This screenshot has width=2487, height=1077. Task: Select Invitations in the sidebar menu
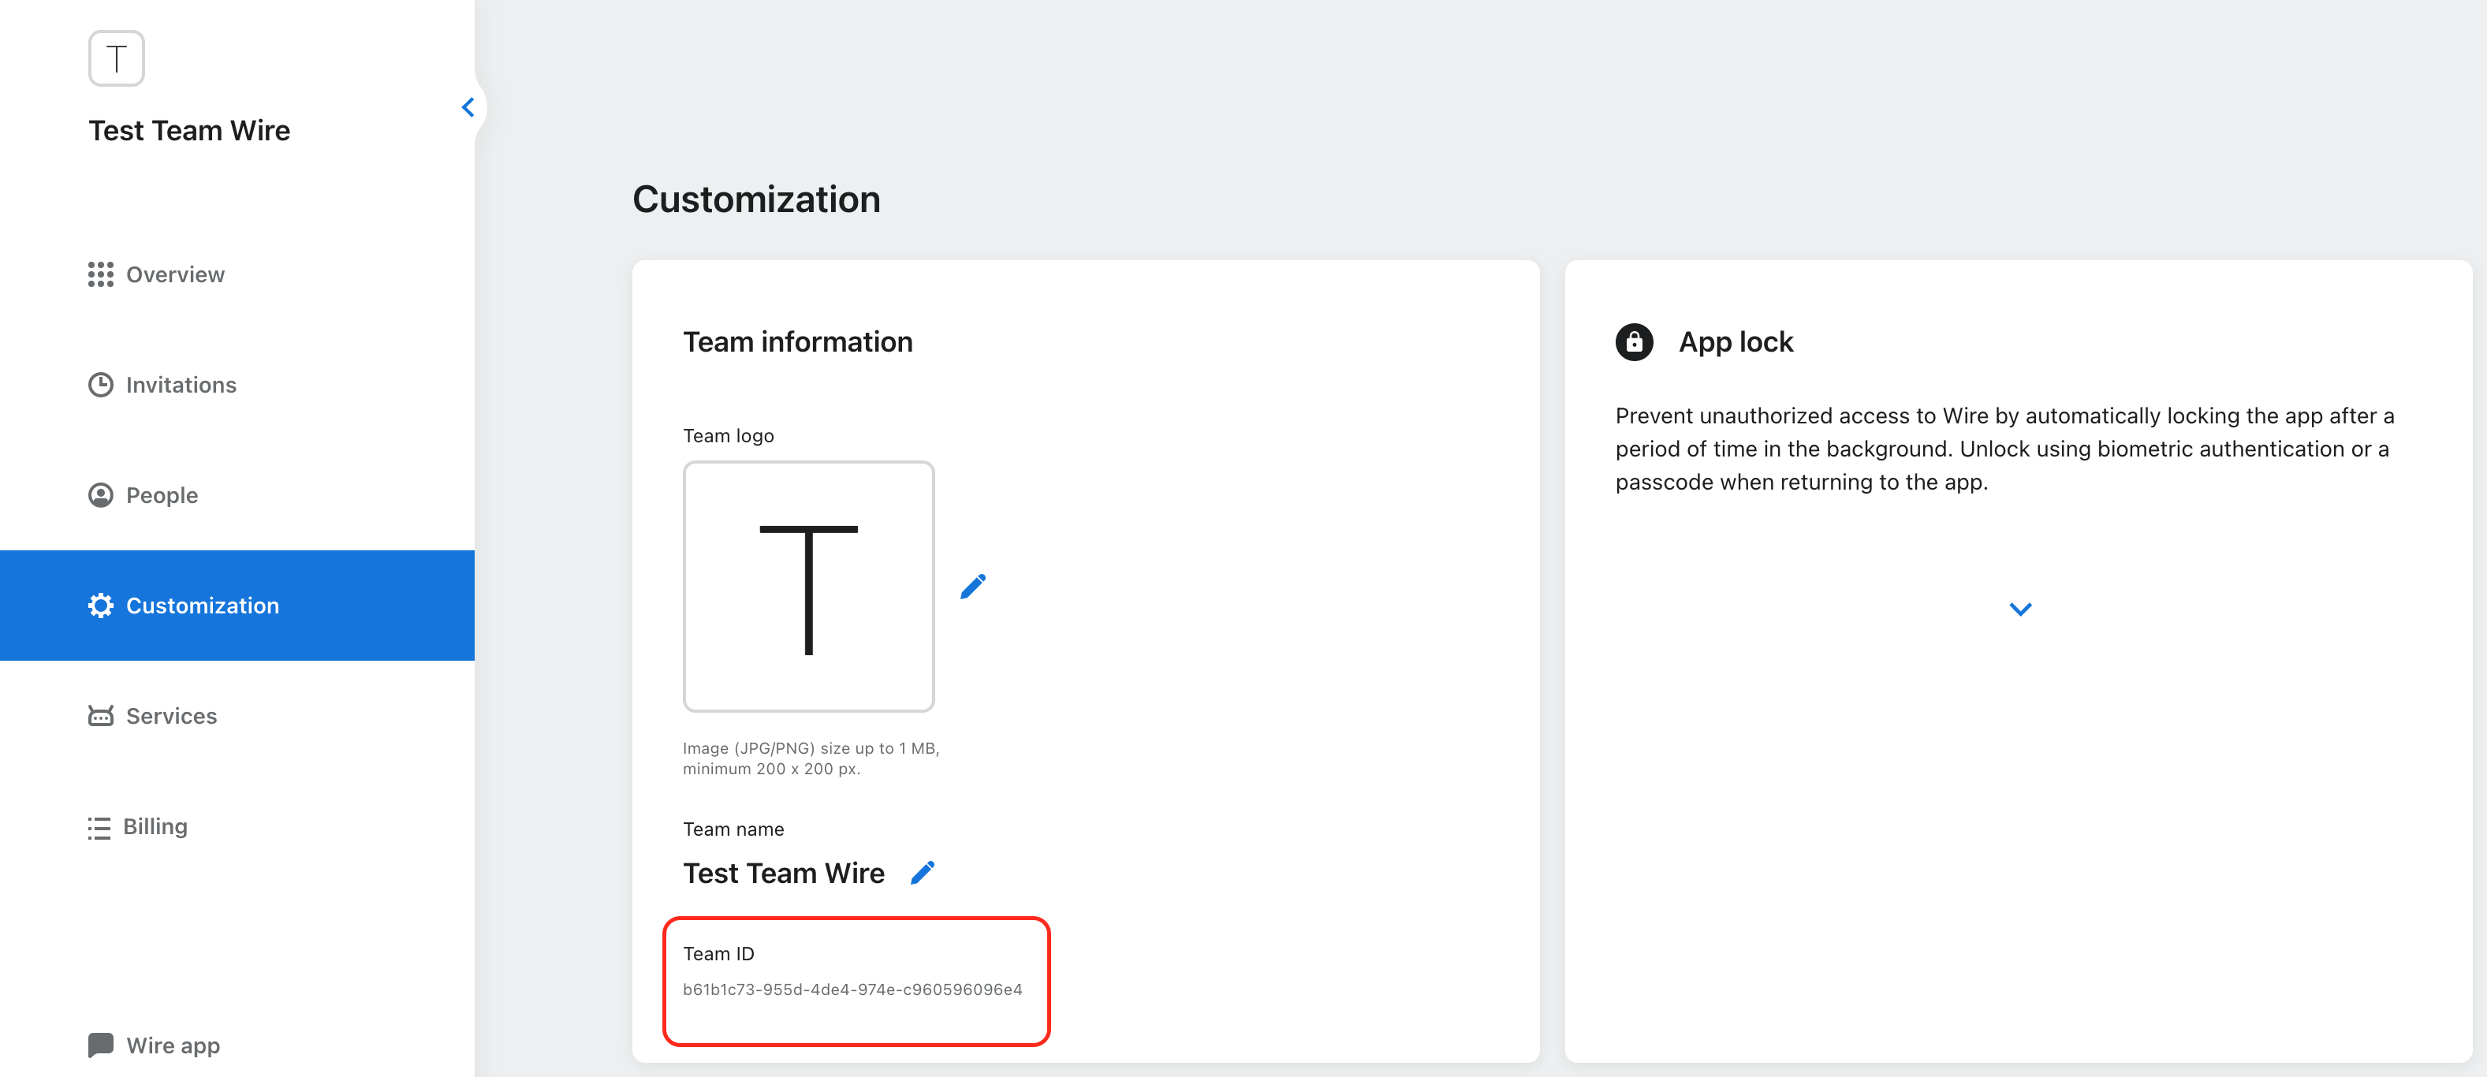point(181,384)
